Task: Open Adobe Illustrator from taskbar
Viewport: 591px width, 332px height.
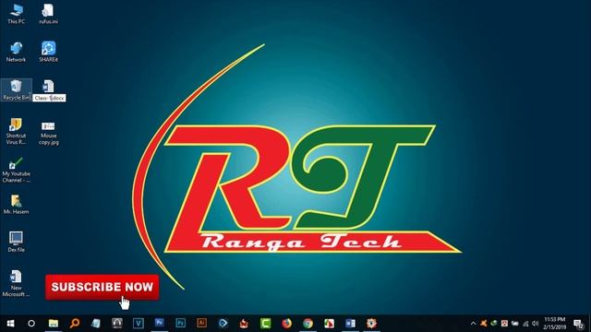Action: (x=201, y=324)
